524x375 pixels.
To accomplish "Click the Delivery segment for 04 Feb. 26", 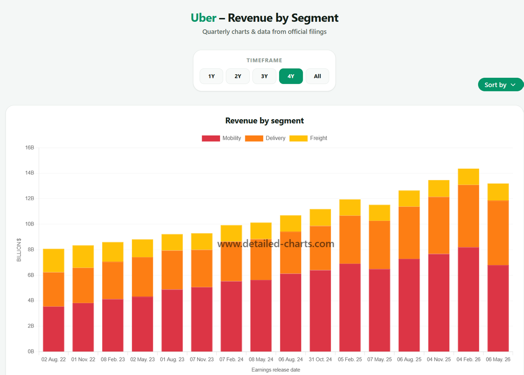I will coord(469,216).
